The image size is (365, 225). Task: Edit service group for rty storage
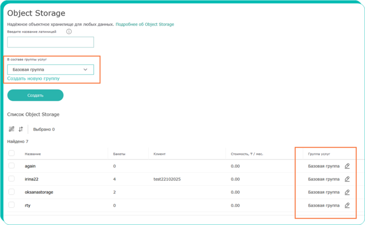(x=347, y=205)
